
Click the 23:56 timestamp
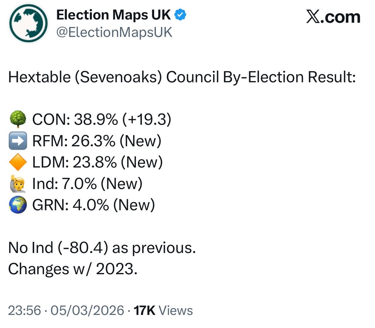[x=24, y=310]
